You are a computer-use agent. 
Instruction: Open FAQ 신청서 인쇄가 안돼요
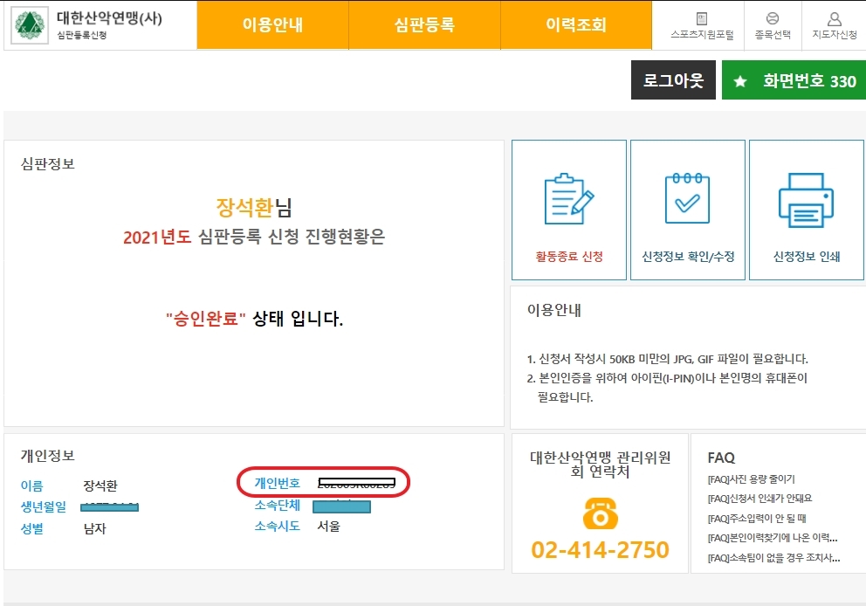click(759, 499)
